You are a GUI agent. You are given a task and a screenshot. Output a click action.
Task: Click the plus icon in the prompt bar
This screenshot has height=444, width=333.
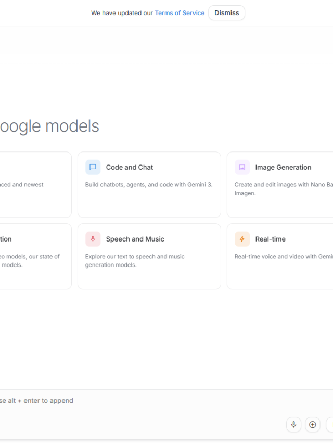(x=312, y=425)
